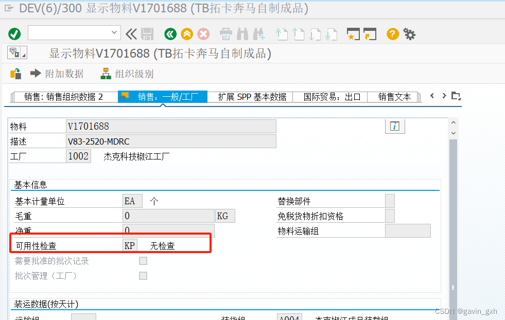
Task: Switch to 扩展 SPP 基本数据 tab
Action: (252, 97)
